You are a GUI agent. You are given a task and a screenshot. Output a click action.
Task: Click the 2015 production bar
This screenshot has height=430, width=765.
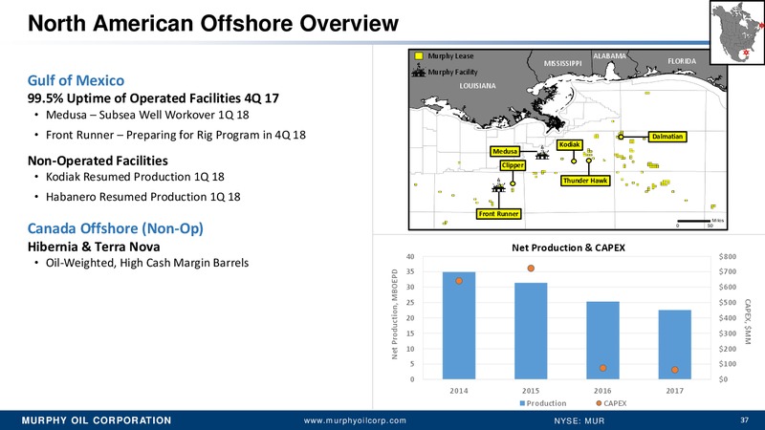531,331
